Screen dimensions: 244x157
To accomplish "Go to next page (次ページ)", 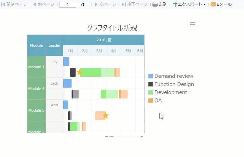I will tap(96, 4).
